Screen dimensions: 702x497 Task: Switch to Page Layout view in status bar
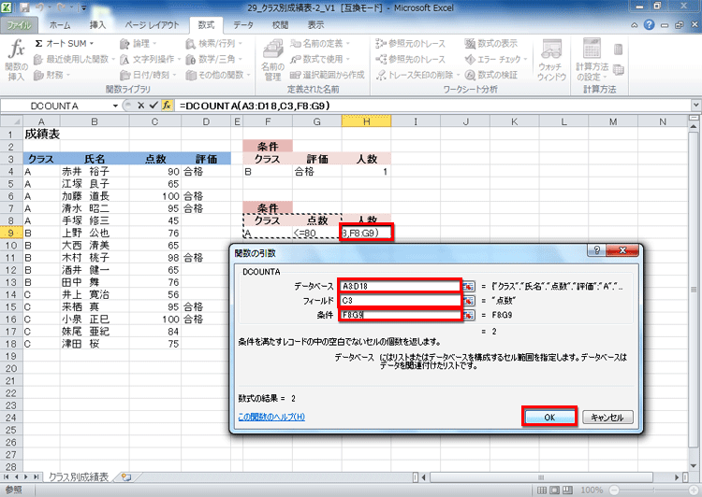tap(554, 490)
